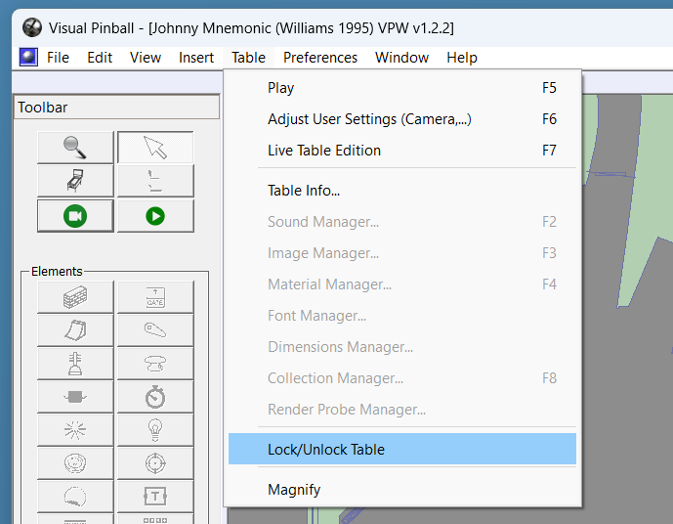Insert a Gate element
Screen dimensions: 673x524
(155, 297)
